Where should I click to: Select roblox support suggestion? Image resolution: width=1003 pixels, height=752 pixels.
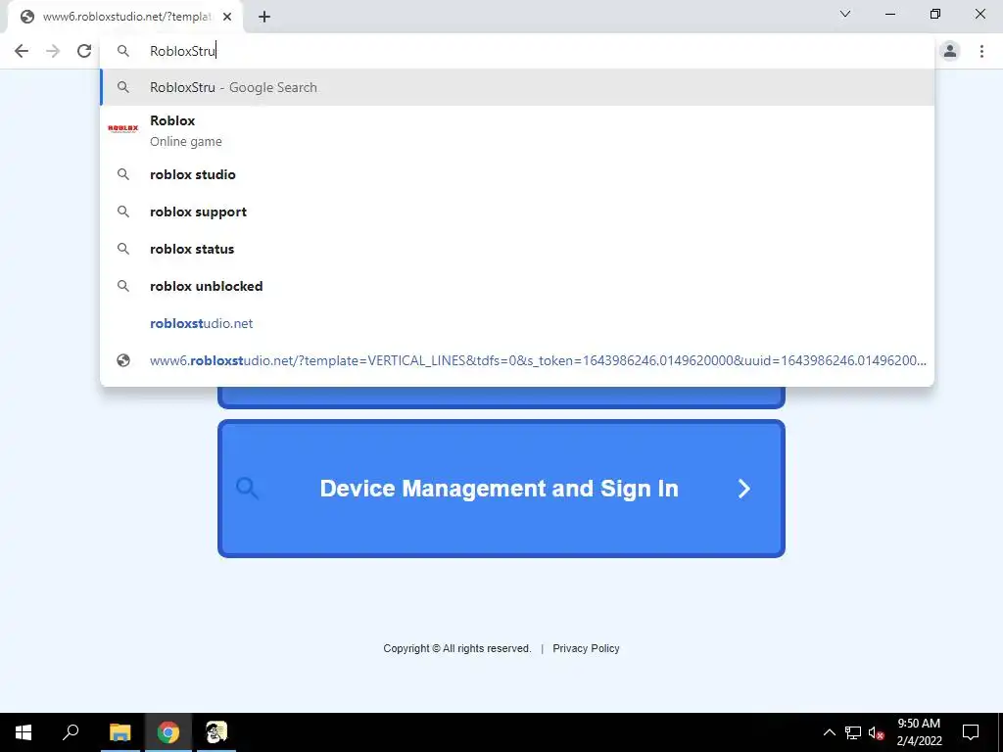(517, 211)
